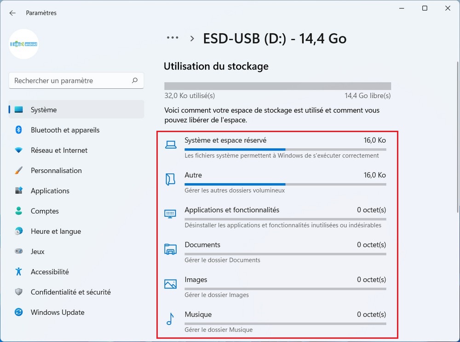Viewport: 460px width, 342px height.
Task: Open the Musique storage category
Action: (277, 322)
